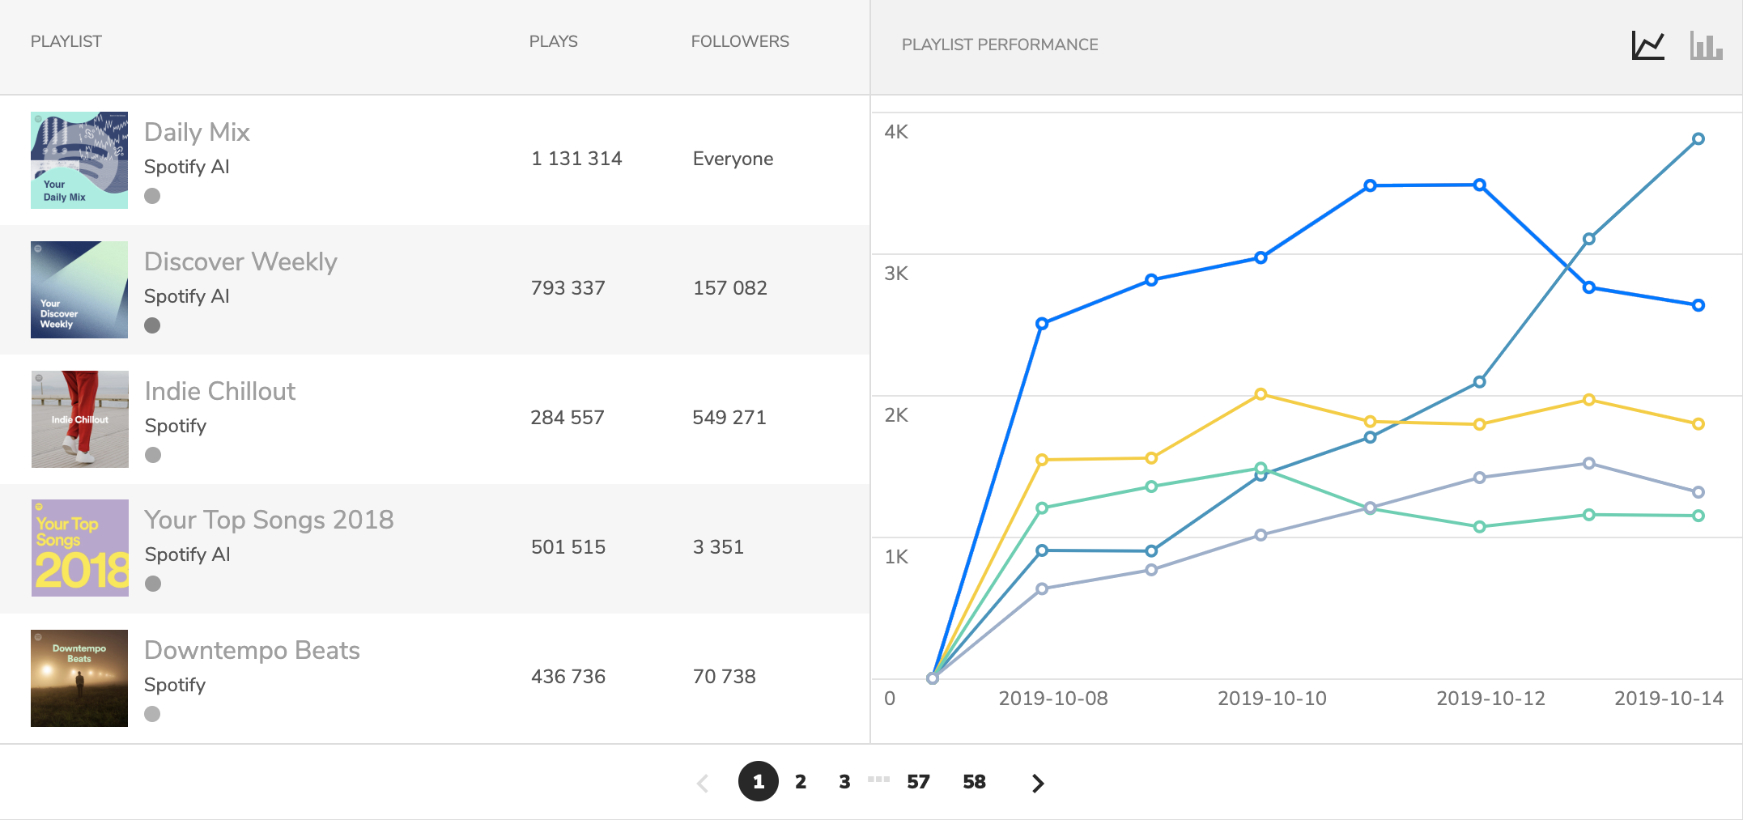The image size is (1743, 820).
Task: Toggle Indie Chillout series dot
Action: pos(153,455)
